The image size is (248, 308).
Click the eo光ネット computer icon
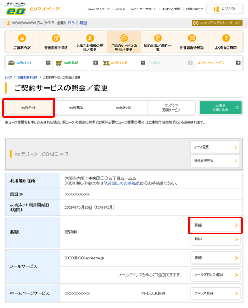point(11,63)
